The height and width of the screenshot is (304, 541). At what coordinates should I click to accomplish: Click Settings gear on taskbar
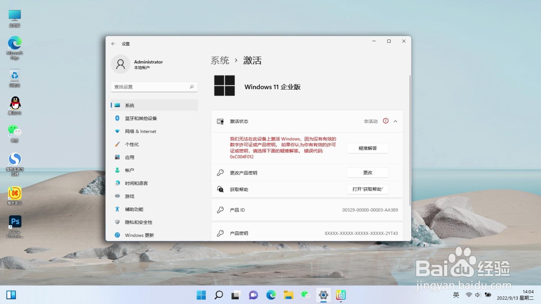(x=323, y=295)
